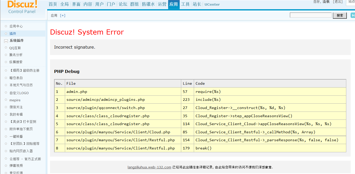355x174 pixels.
Task: Open the 防灌水 menu
Action: 148,4
